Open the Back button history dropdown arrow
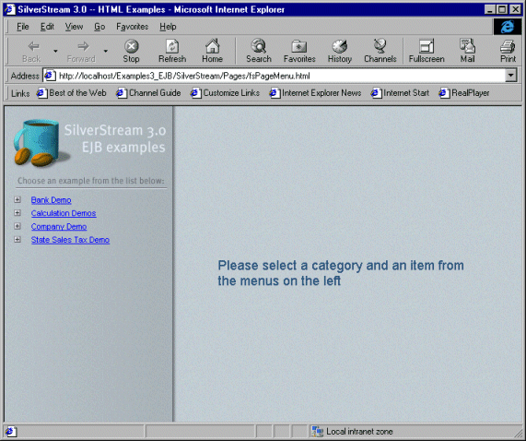This screenshot has width=526, height=441. tap(55, 51)
